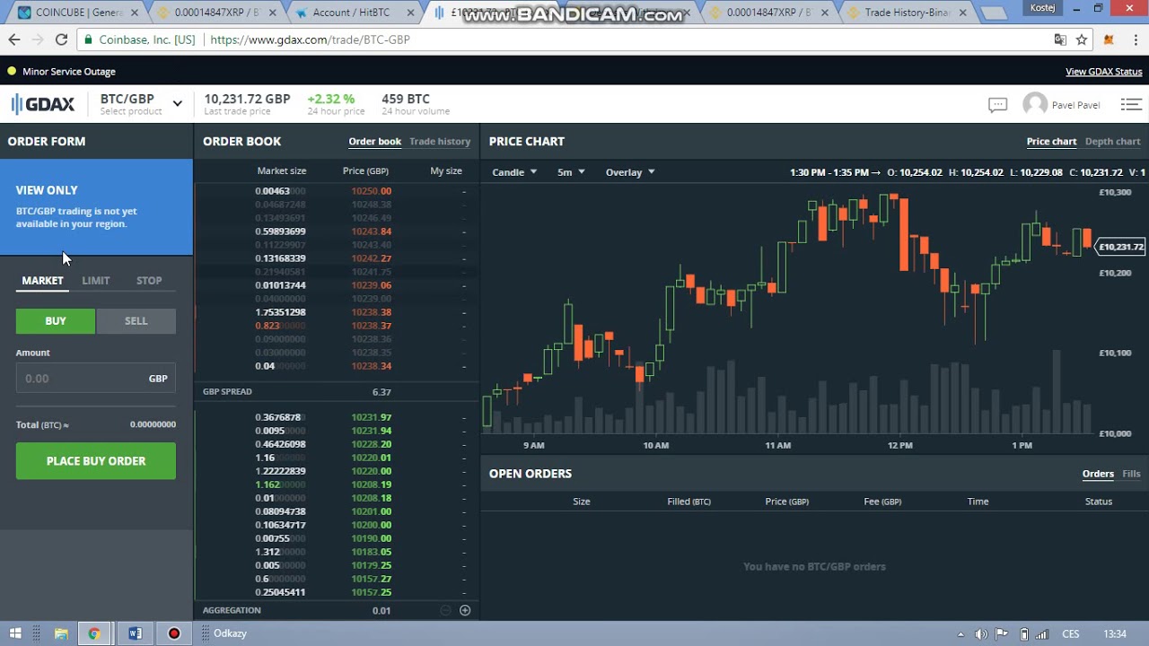This screenshot has width=1149, height=646.
Task: Click bid price 10231.97 in order book
Action: click(x=371, y=417)
